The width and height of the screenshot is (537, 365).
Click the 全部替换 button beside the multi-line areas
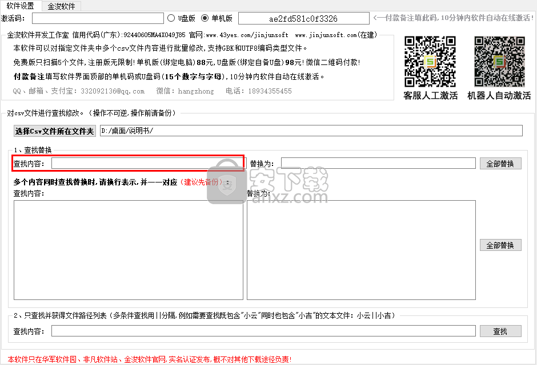pyautogui.click(x=500, y=245)
